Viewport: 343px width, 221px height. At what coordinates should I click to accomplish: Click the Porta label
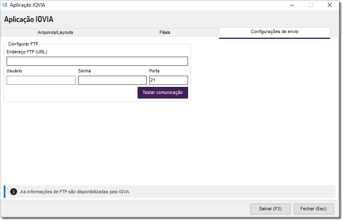click(154, 71)
